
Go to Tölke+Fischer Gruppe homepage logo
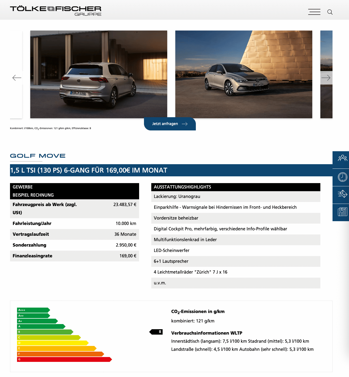tap(56, 11)
